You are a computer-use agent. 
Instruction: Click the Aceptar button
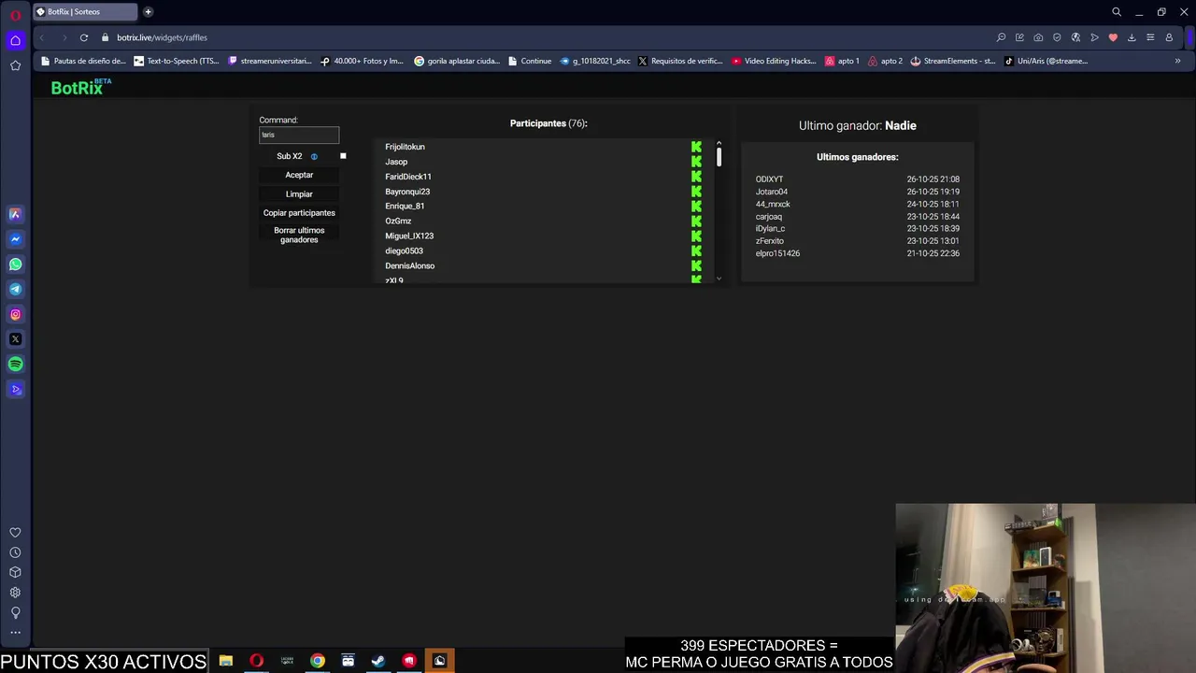click(299, 175)
